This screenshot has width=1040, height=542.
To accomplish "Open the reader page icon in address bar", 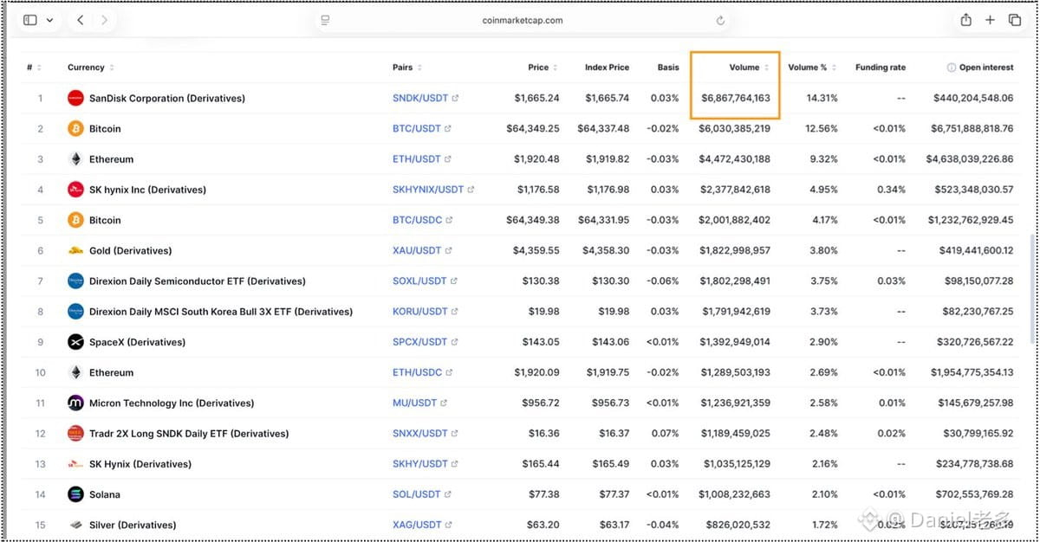I will [325, 20].
